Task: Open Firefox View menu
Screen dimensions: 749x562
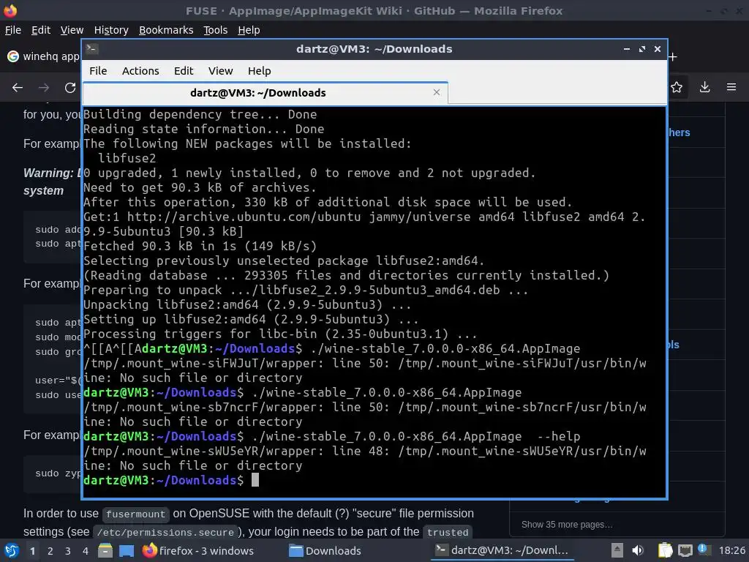Action: pos(72,30)
